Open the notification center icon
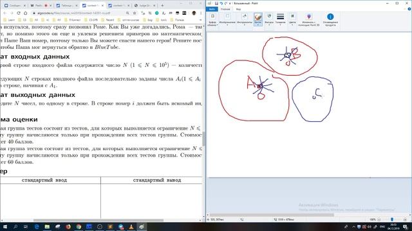This screenshot has width=412, height=231. point(405,227)
